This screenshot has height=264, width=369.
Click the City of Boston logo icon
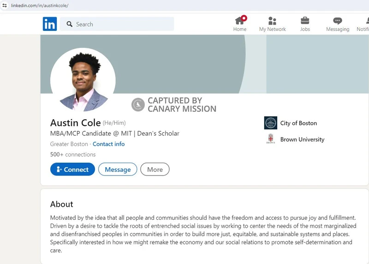pyautogui.click(x=271, y=123)
